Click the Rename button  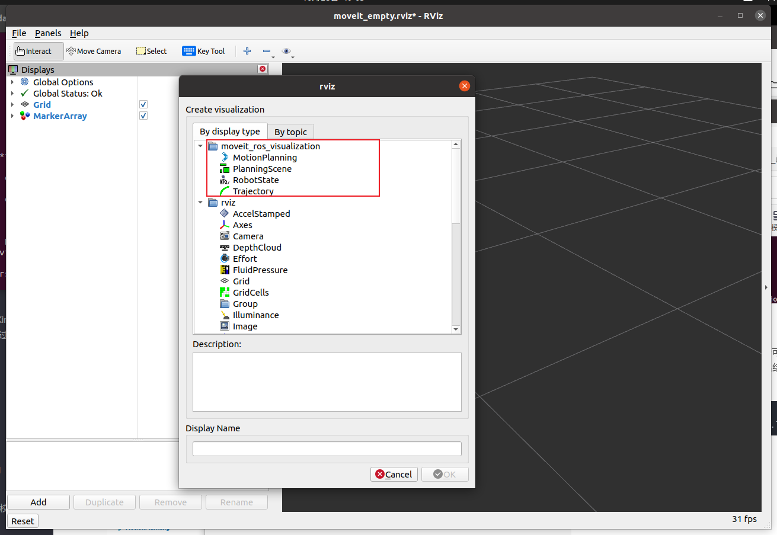tap(236, 502)
